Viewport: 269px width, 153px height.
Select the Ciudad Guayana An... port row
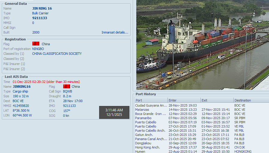(202, 105)
